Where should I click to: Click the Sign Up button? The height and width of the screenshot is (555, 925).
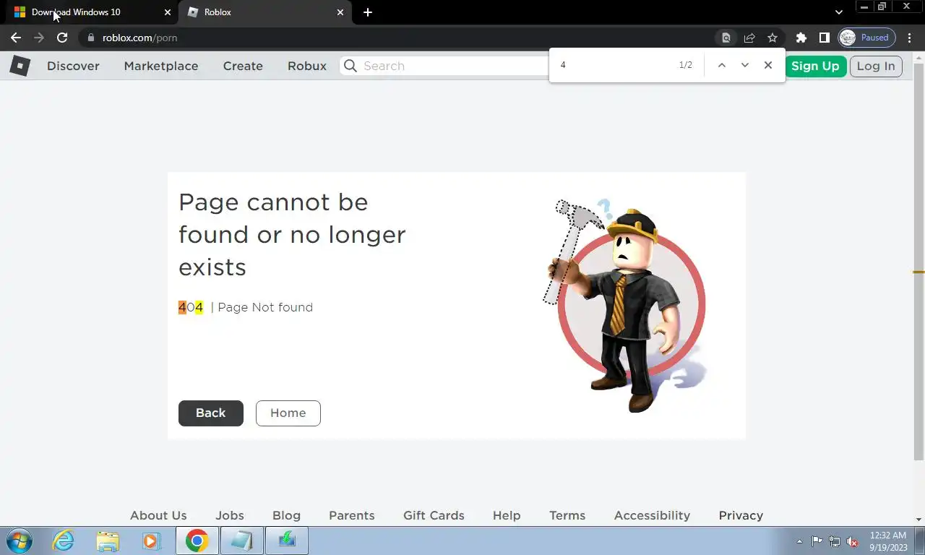815,66
